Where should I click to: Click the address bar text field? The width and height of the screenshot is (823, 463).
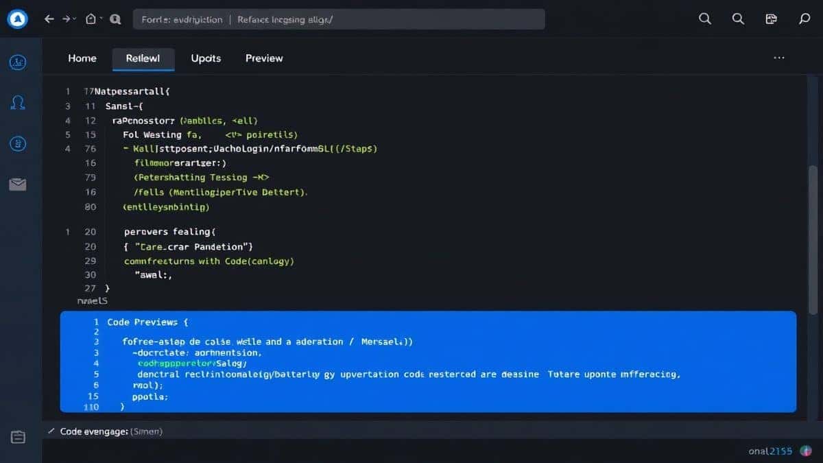click(x=339, y=19)
